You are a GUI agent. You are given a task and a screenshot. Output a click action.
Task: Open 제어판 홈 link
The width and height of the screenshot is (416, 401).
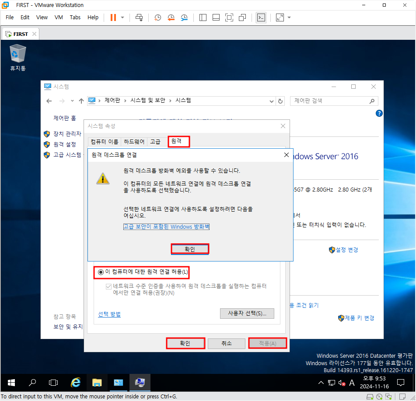65,118
